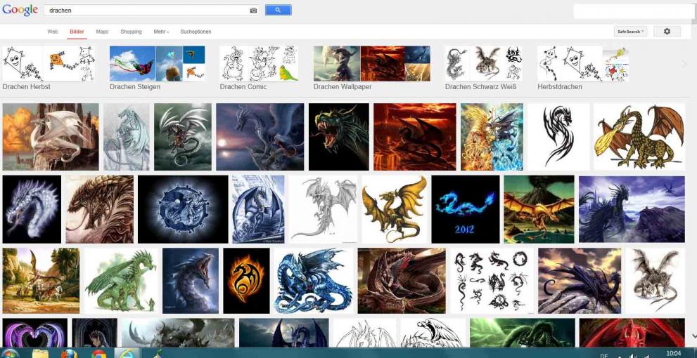Open roaring dark blue dragon thumbnail
The width and height of the screenshot is (697, 358).
pos(191,281)
